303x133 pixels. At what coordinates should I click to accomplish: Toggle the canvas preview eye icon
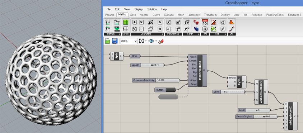(151, 41)
